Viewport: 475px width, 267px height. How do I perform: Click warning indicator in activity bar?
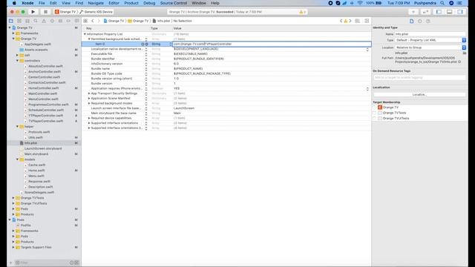(302, 12)
